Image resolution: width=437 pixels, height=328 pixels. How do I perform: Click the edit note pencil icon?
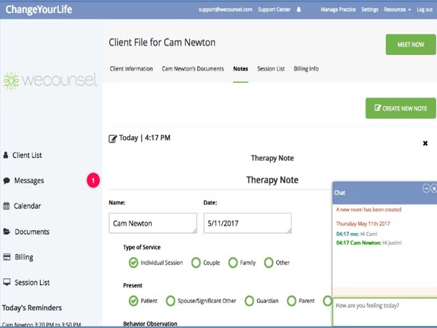pyautogui.click(x=113, y=139)
